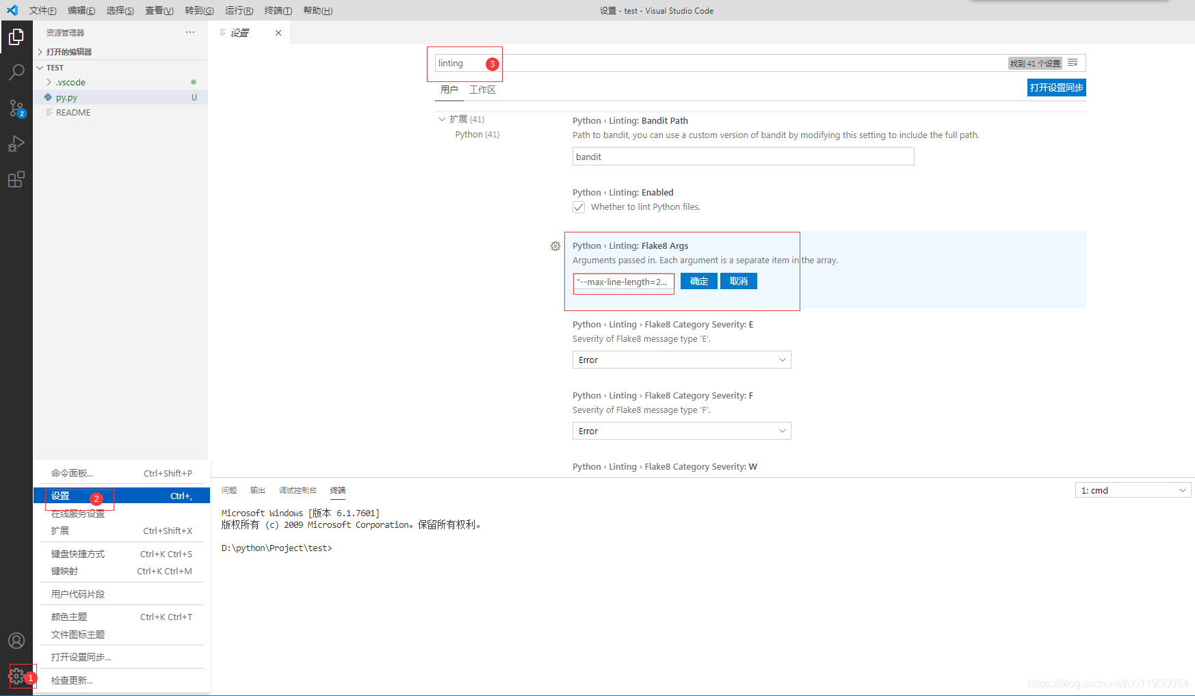The height and width of the screenshot is (696, 1195).
Task: Switch to the 终端 panel tab
Action: click(338, 490)
